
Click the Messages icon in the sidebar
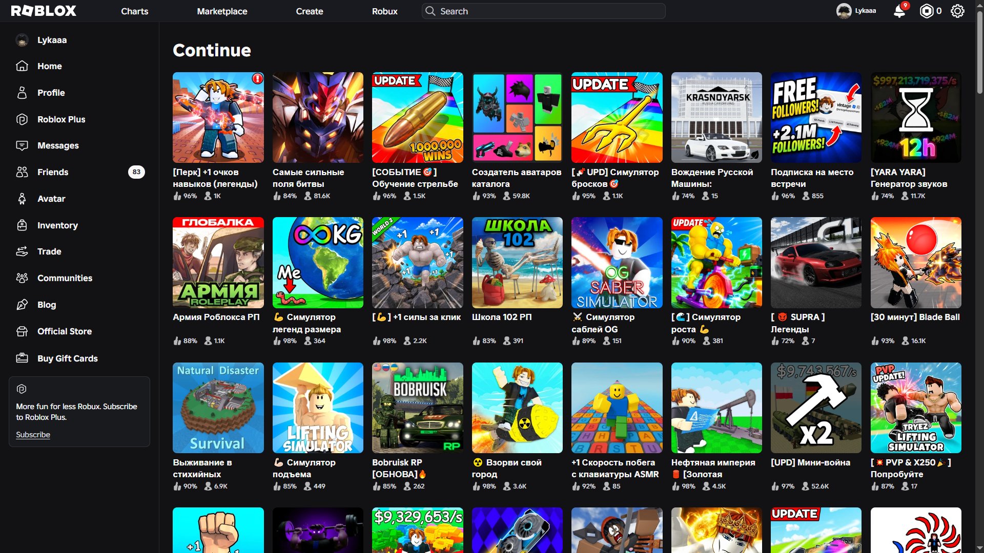22,145
